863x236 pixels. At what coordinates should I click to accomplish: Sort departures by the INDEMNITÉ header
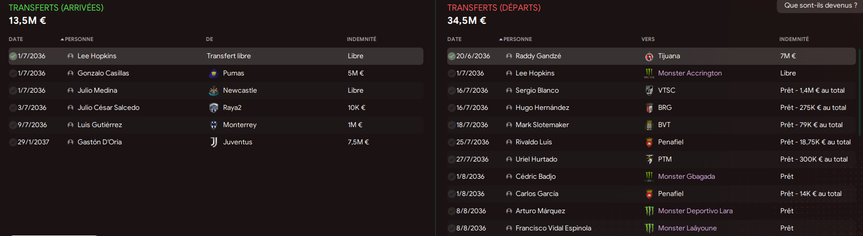[x=794, y=39]
